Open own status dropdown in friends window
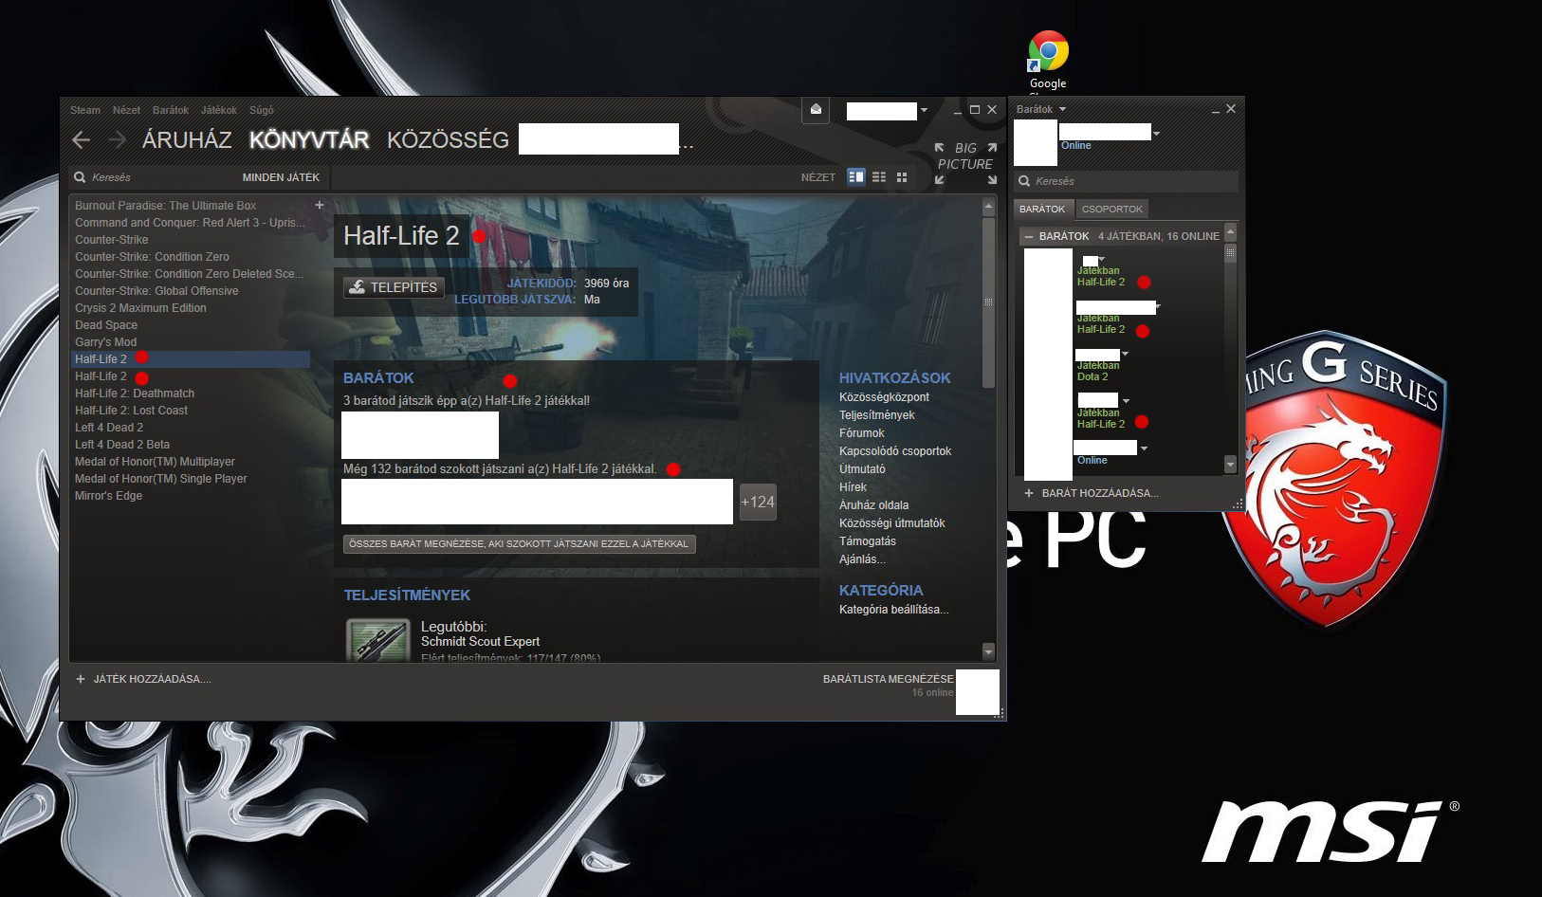 (1156, 134)
